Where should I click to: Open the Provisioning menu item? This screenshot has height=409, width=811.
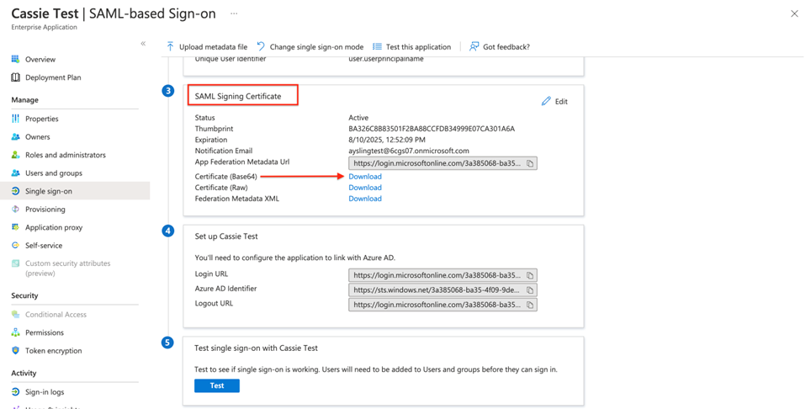[x=45, y=210]
